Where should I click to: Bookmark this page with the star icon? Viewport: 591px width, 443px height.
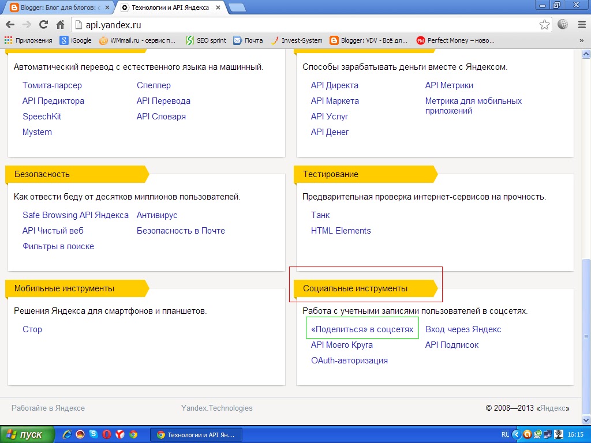(544, 25)
